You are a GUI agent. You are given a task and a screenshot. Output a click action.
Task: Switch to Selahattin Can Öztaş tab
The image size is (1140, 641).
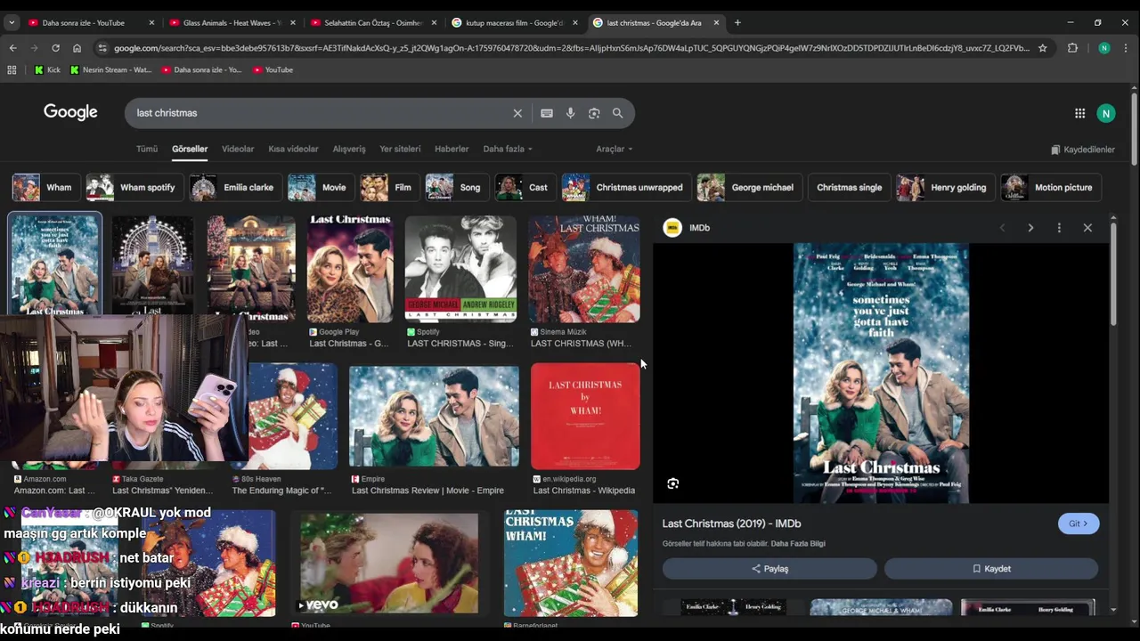372,22
